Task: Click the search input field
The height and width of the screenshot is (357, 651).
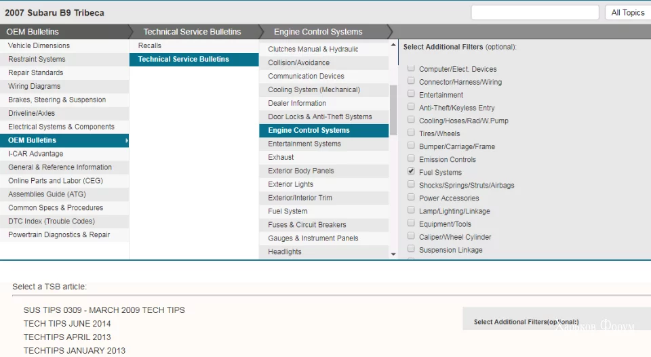Action: click(535, 12)
